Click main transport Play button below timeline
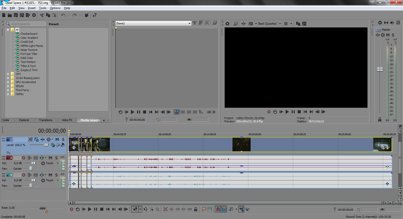 90,209
